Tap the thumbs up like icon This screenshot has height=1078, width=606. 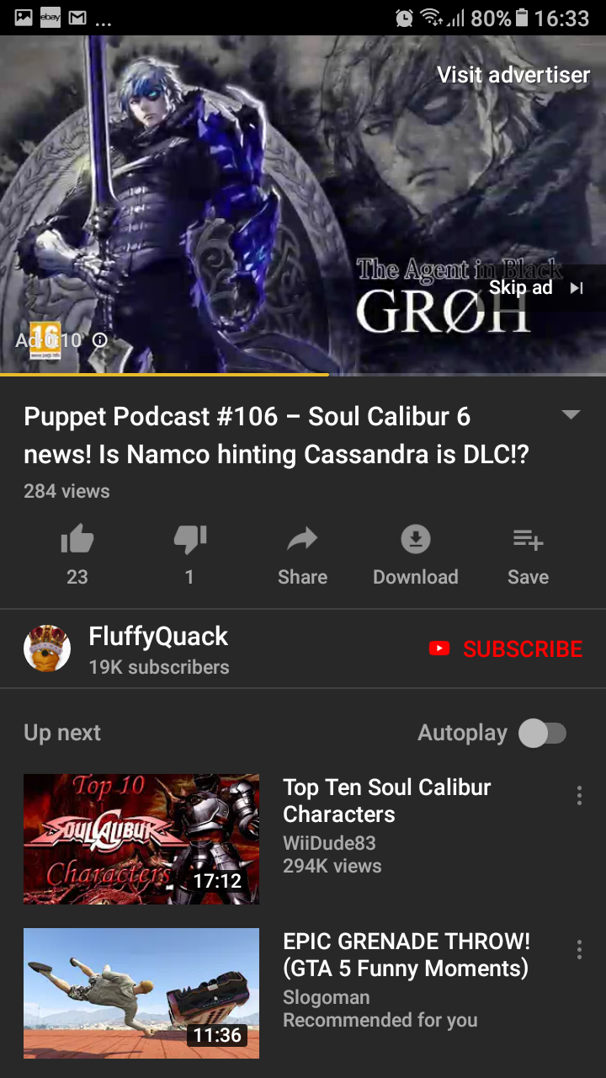point(77,540)
